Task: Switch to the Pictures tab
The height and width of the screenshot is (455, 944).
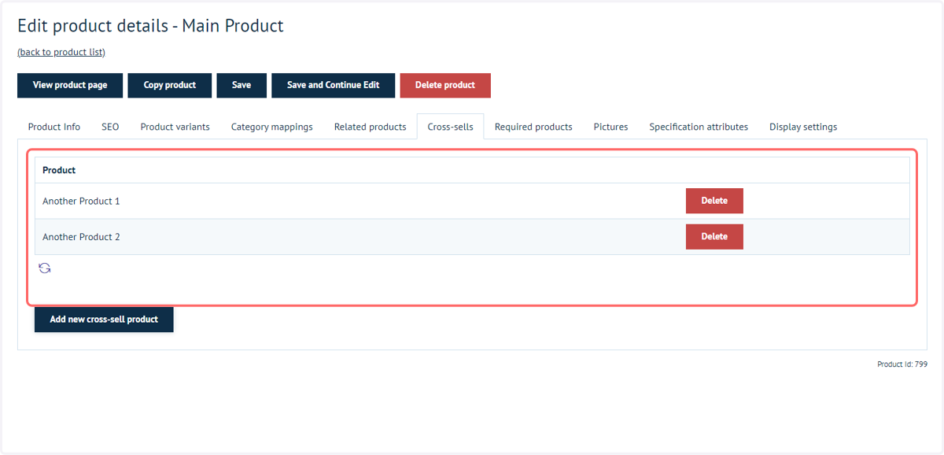Action: (611, 127)
